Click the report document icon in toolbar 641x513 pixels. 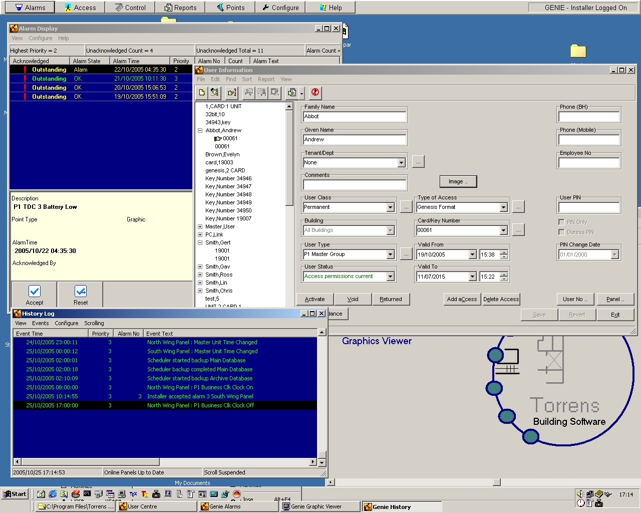(292, 93)
